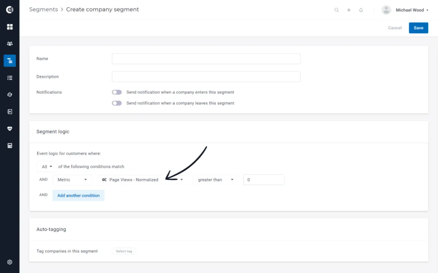Click the app logo in the sidebar

(9, 10)
